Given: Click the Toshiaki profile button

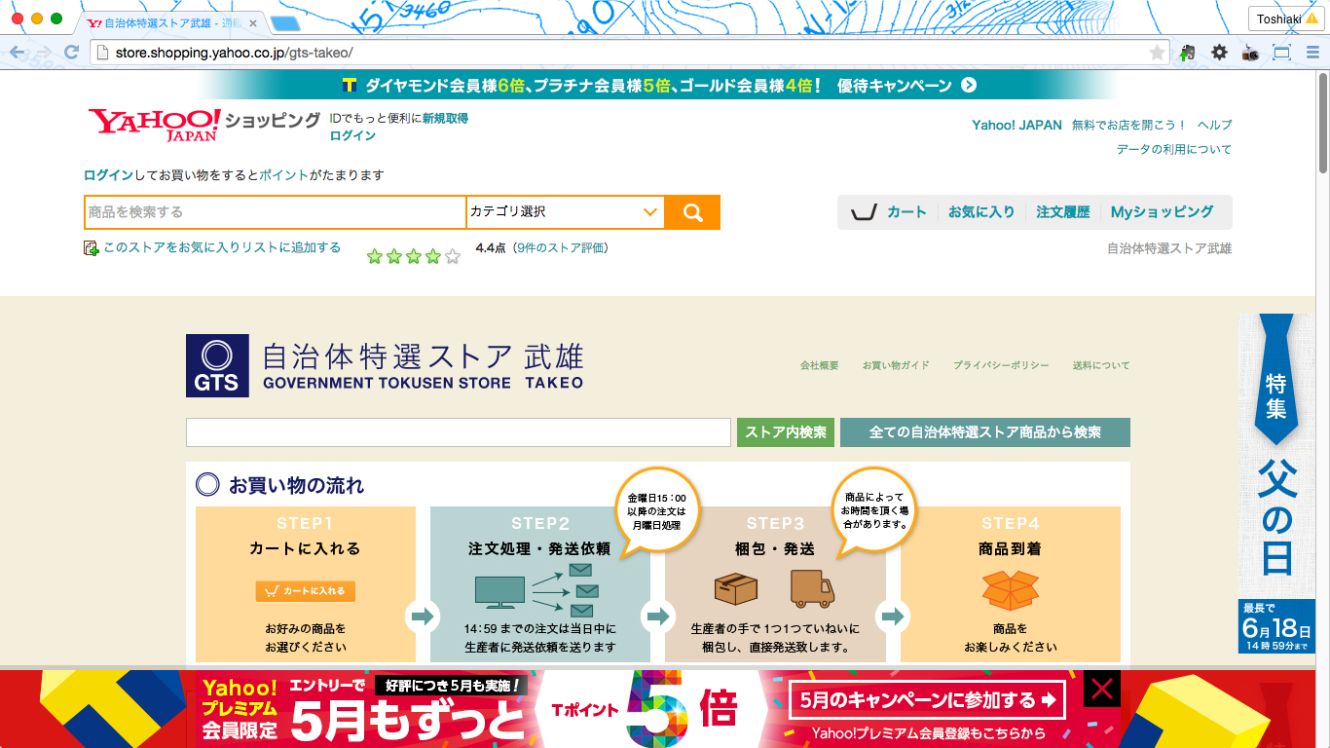Looking at the screenshot, I should 1286,19.
